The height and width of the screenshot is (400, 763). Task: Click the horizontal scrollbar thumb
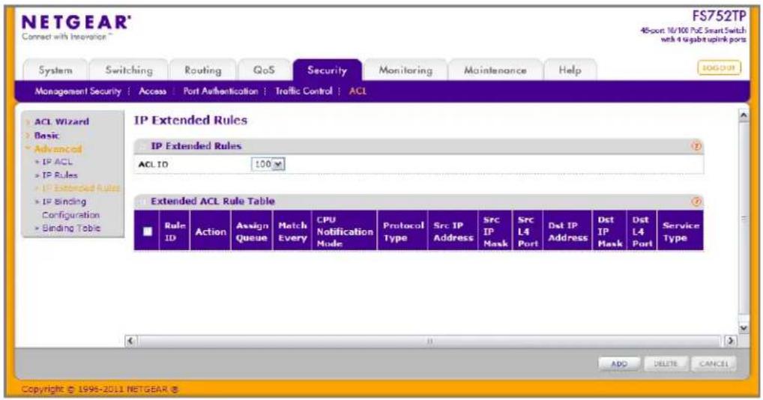click(429, 341)
